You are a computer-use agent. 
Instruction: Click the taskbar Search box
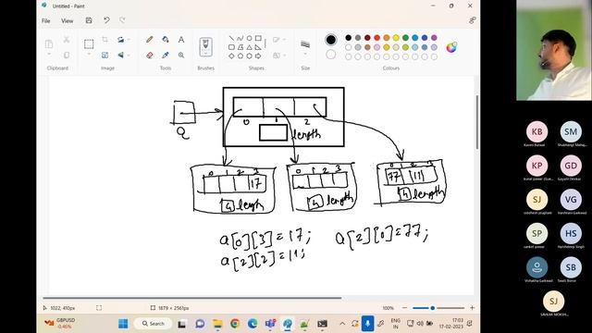(x=154, y=324)
